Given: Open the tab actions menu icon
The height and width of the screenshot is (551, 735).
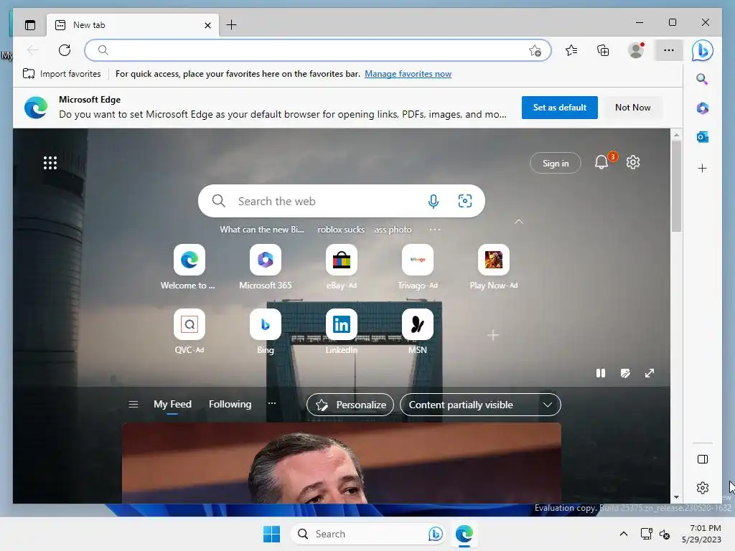Looking at the screenshot, I should 30,25.
